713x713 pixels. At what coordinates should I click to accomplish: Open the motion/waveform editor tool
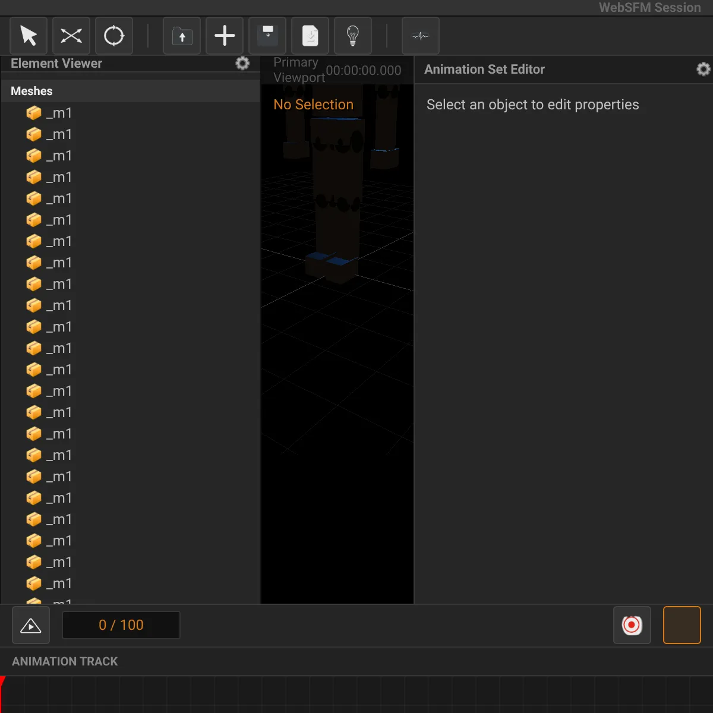[x=420, y=36]
